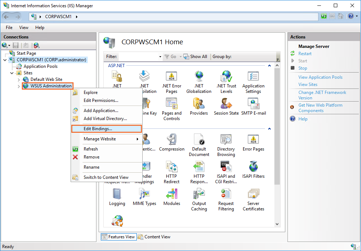The image size is (361, 251).
Task: Open the Server Certificates feature icon
Action: tap(253, 199)
